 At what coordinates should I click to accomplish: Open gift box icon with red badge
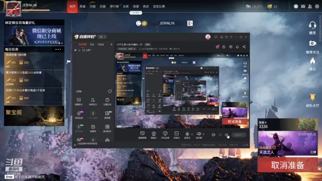[217, 47]
